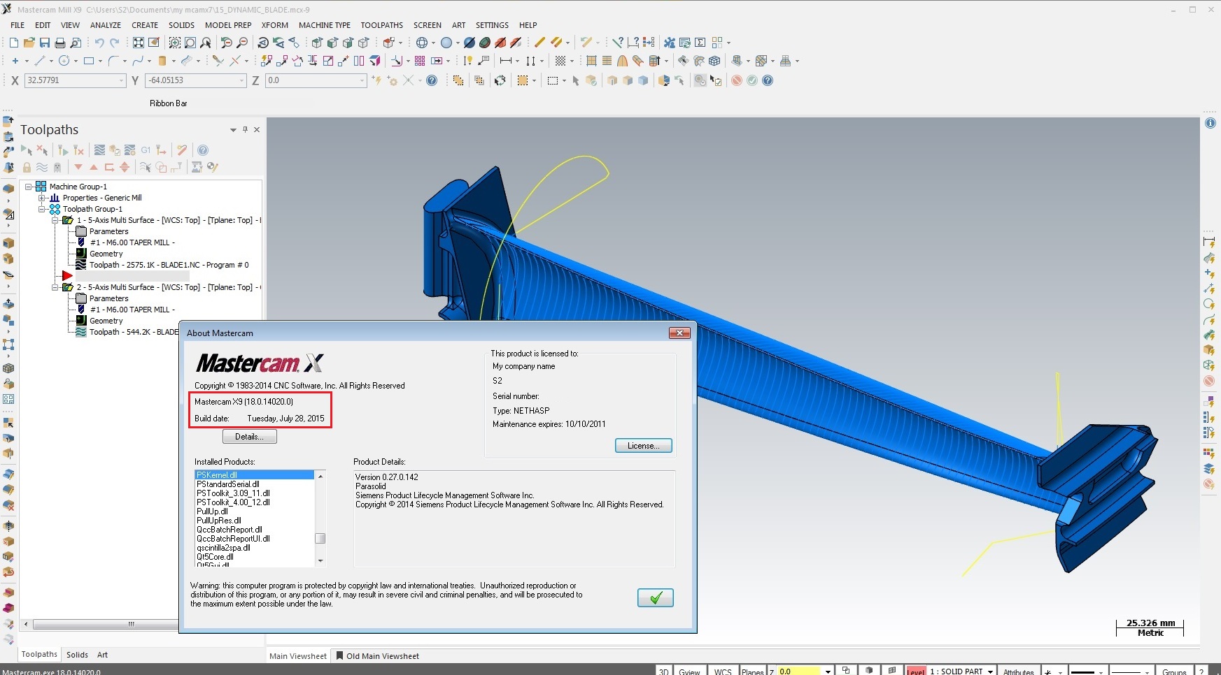
Task: Click the License... button
Action: [x=644, y=446]
